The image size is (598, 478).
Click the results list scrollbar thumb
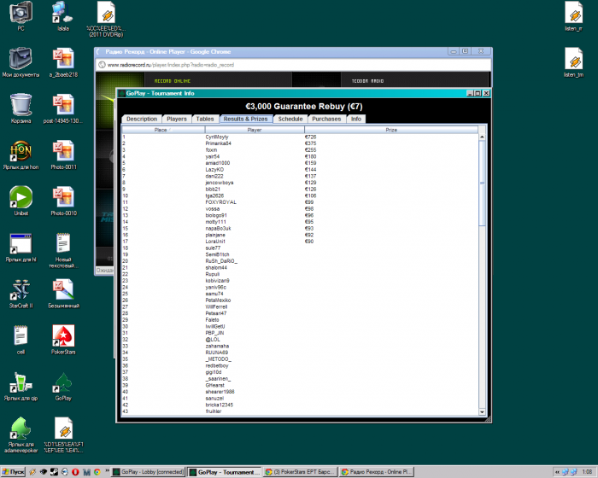[x=482, y=183]
